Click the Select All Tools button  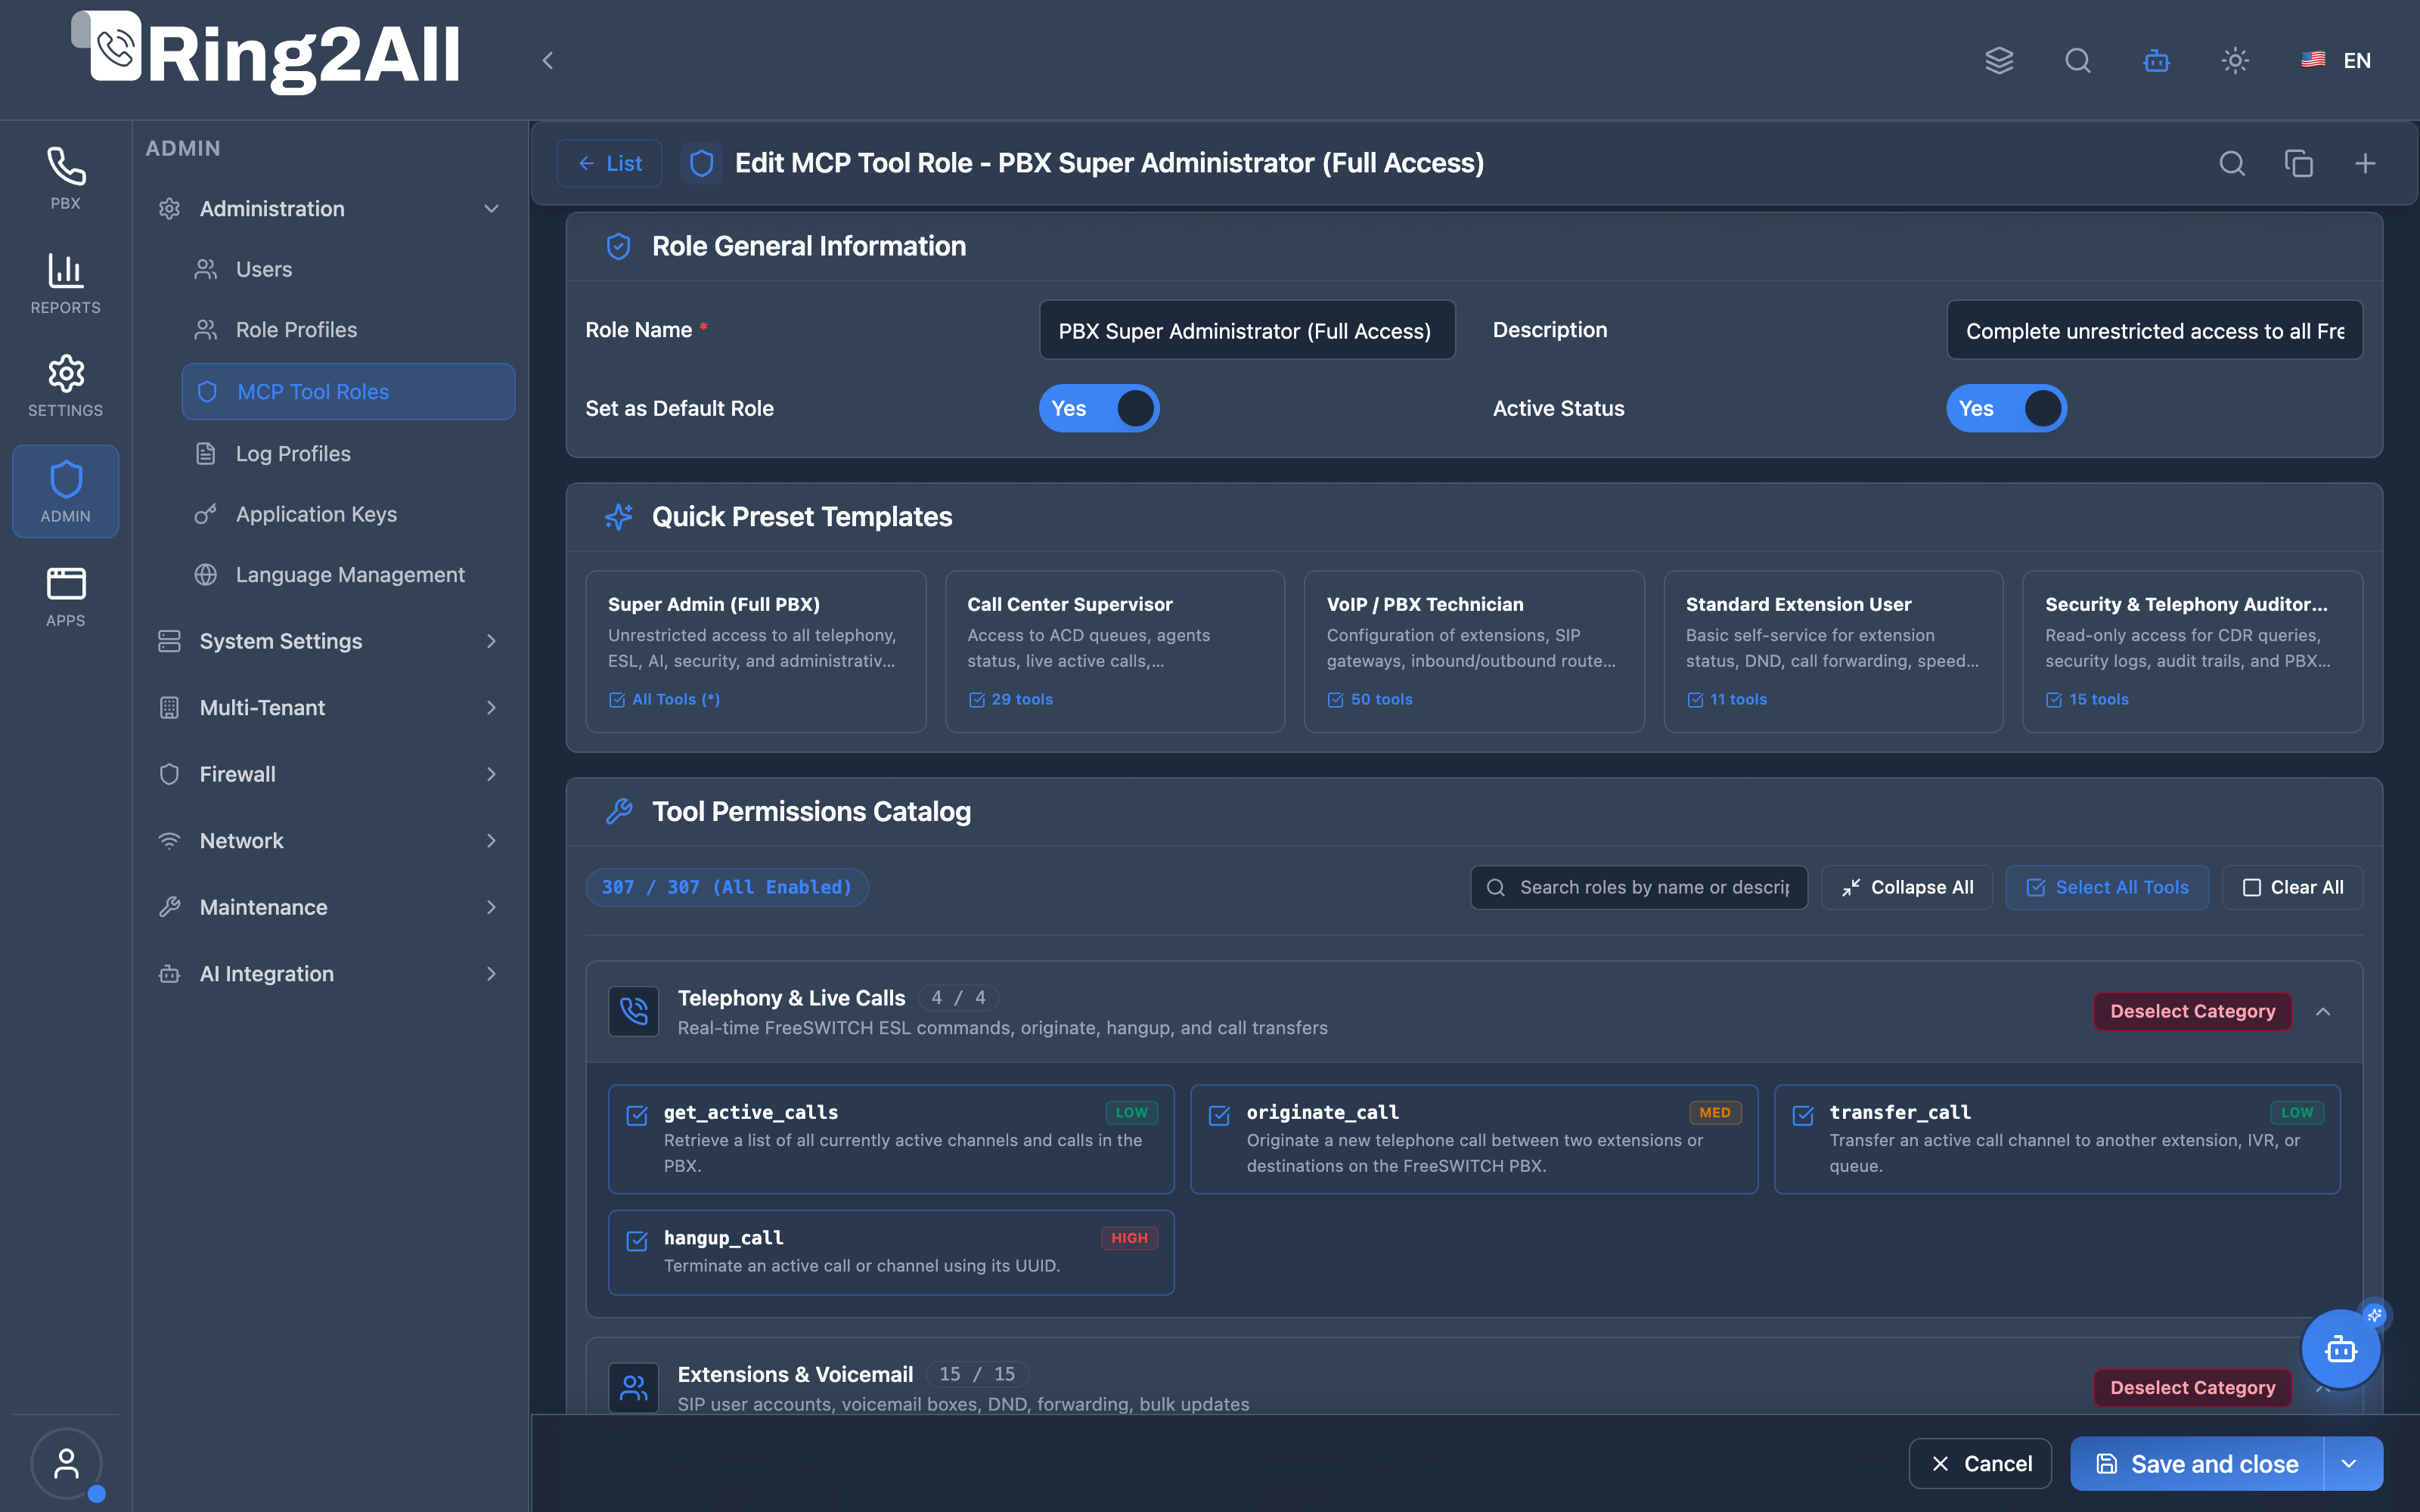point(2107,887)
